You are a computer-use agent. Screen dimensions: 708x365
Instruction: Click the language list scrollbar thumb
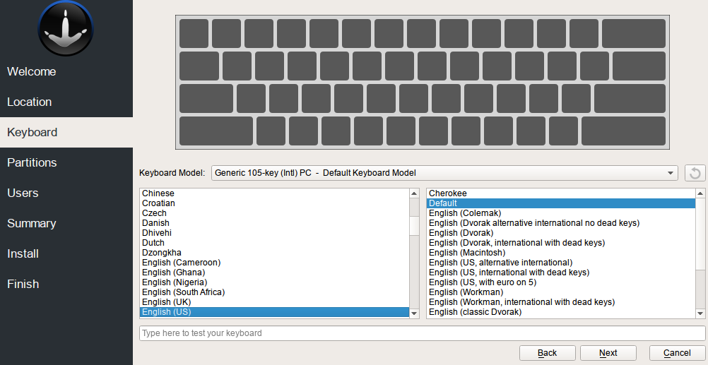[414, 226]
